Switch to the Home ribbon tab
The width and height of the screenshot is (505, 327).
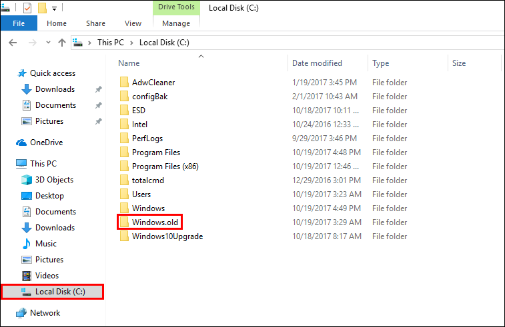pyautogui.click(x=57, y=23)
